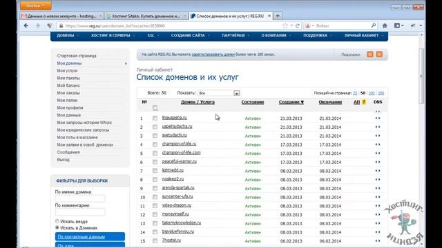Check the box for champion-of-life.com
Viewport: 442px width, 248px height.
pos(155,153)
